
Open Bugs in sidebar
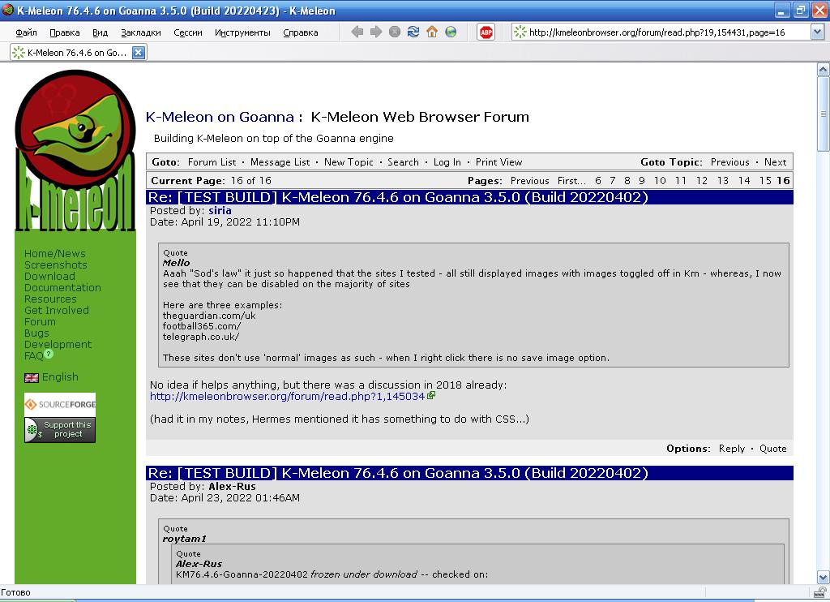coord(36,333)
